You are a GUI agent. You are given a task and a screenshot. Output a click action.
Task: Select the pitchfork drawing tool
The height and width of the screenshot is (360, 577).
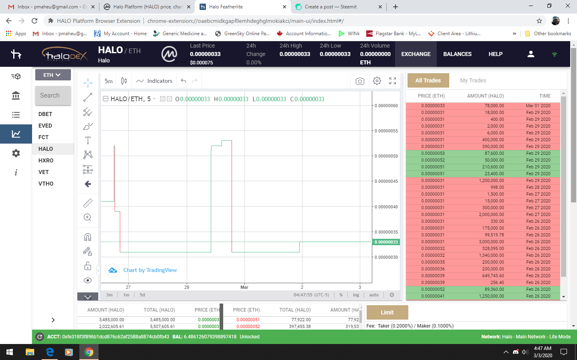88,112
